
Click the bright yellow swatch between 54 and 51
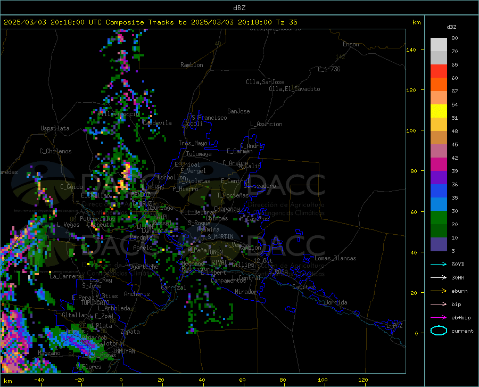coord(439,111)
